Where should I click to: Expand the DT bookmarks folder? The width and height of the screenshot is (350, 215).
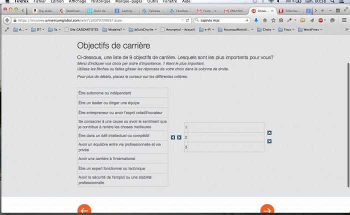[37, 29]
